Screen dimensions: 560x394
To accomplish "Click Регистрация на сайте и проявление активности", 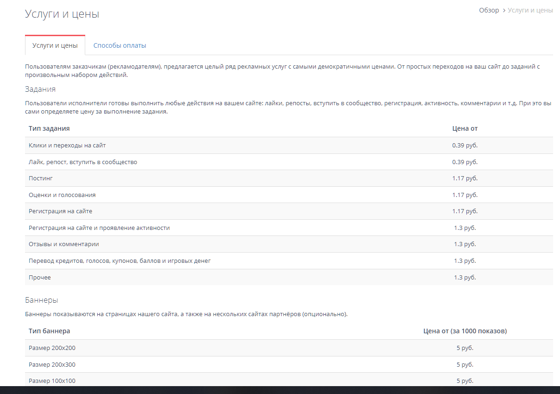I will pyautogui.click(x=99, y=228).
